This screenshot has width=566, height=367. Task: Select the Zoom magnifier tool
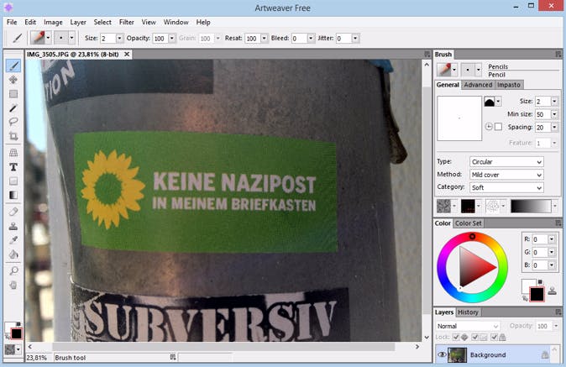13,270
